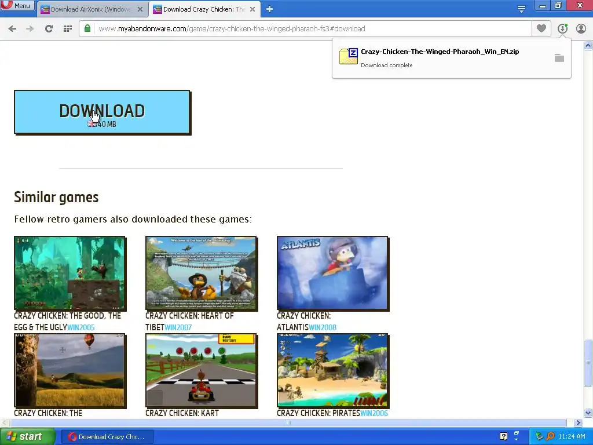Show the downloaded file in its folder
Screen dimensions: 593x445
pos(559,58)
